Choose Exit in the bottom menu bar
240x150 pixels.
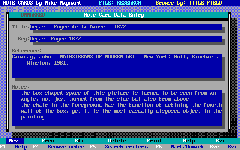pyautogui.click(x=222, y=141)
